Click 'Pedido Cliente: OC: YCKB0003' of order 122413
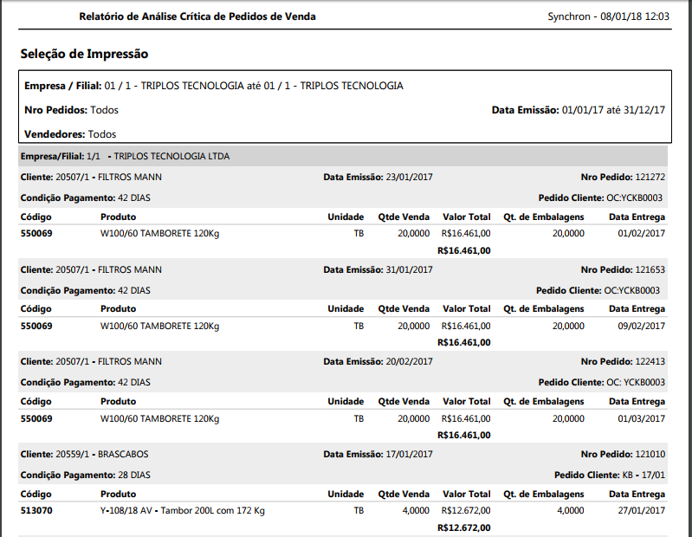 pyautogui.click(x=602, y=383)
